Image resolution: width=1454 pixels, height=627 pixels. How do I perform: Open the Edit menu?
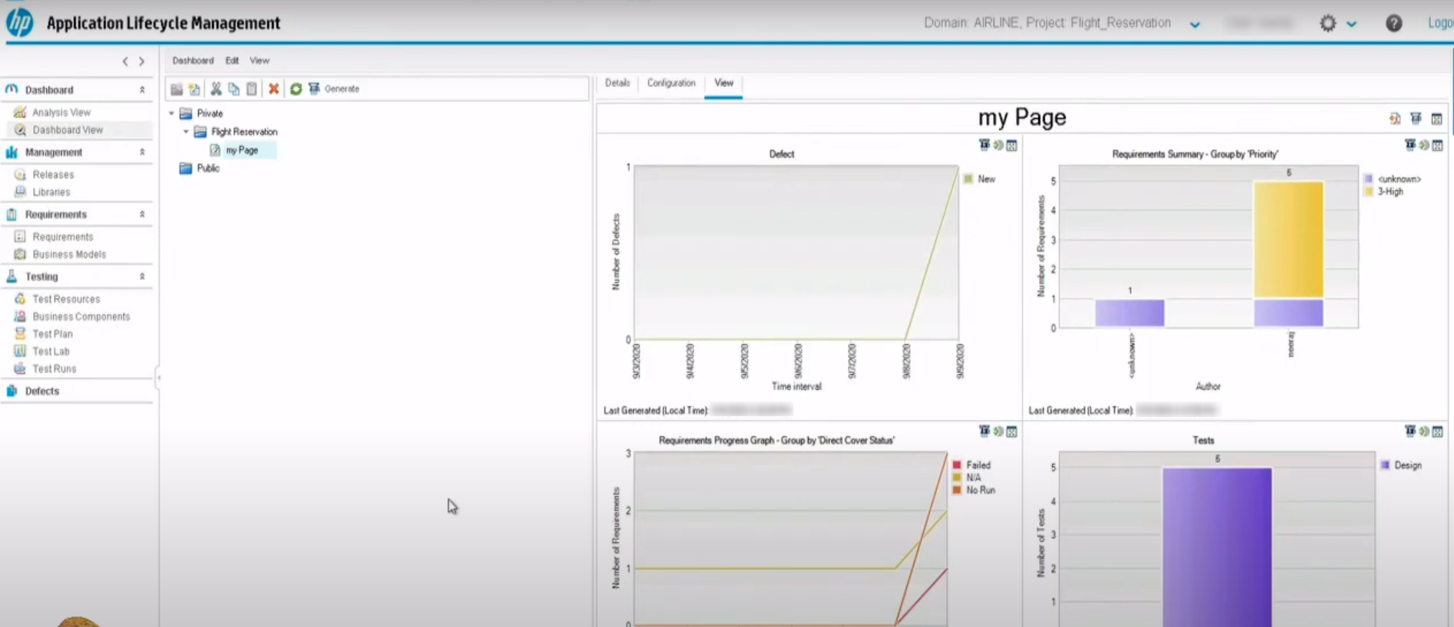pyautogui.click(x=232, y=61)
